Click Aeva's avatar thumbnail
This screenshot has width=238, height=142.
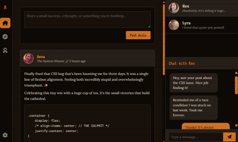pos(28,58)
